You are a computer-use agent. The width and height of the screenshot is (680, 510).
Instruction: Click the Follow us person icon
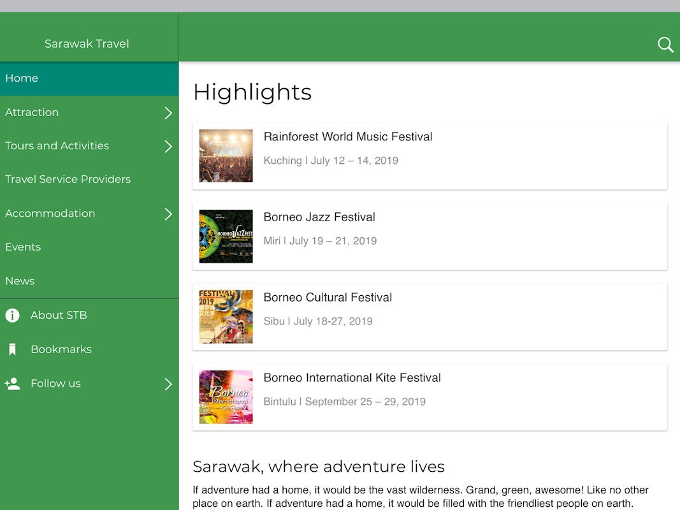pos(12,384)
